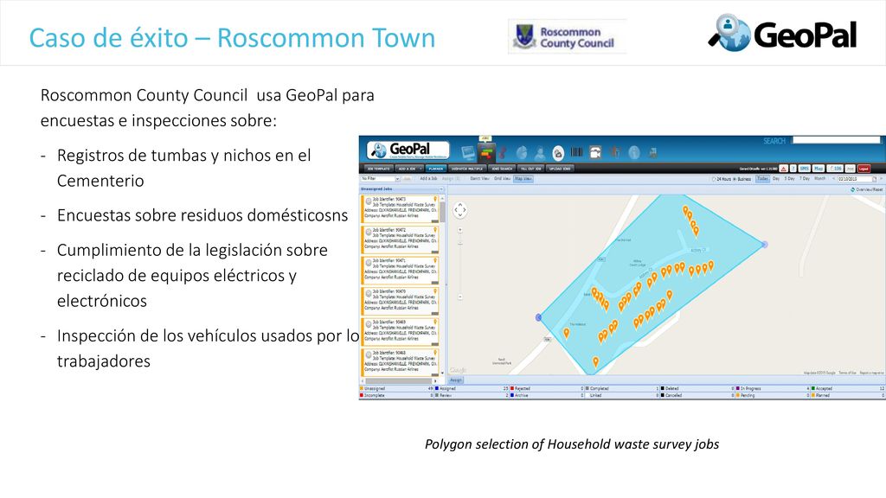
Task: Open the Jobs planner icon in the top toolbar
Action: coord(486,152)
